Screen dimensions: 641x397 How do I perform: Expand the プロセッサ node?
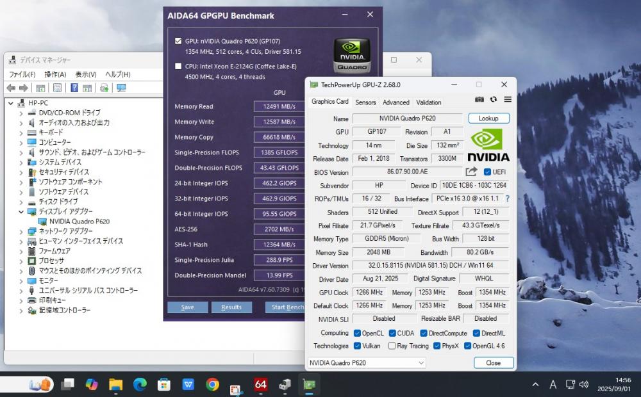[x=21, y=261]
